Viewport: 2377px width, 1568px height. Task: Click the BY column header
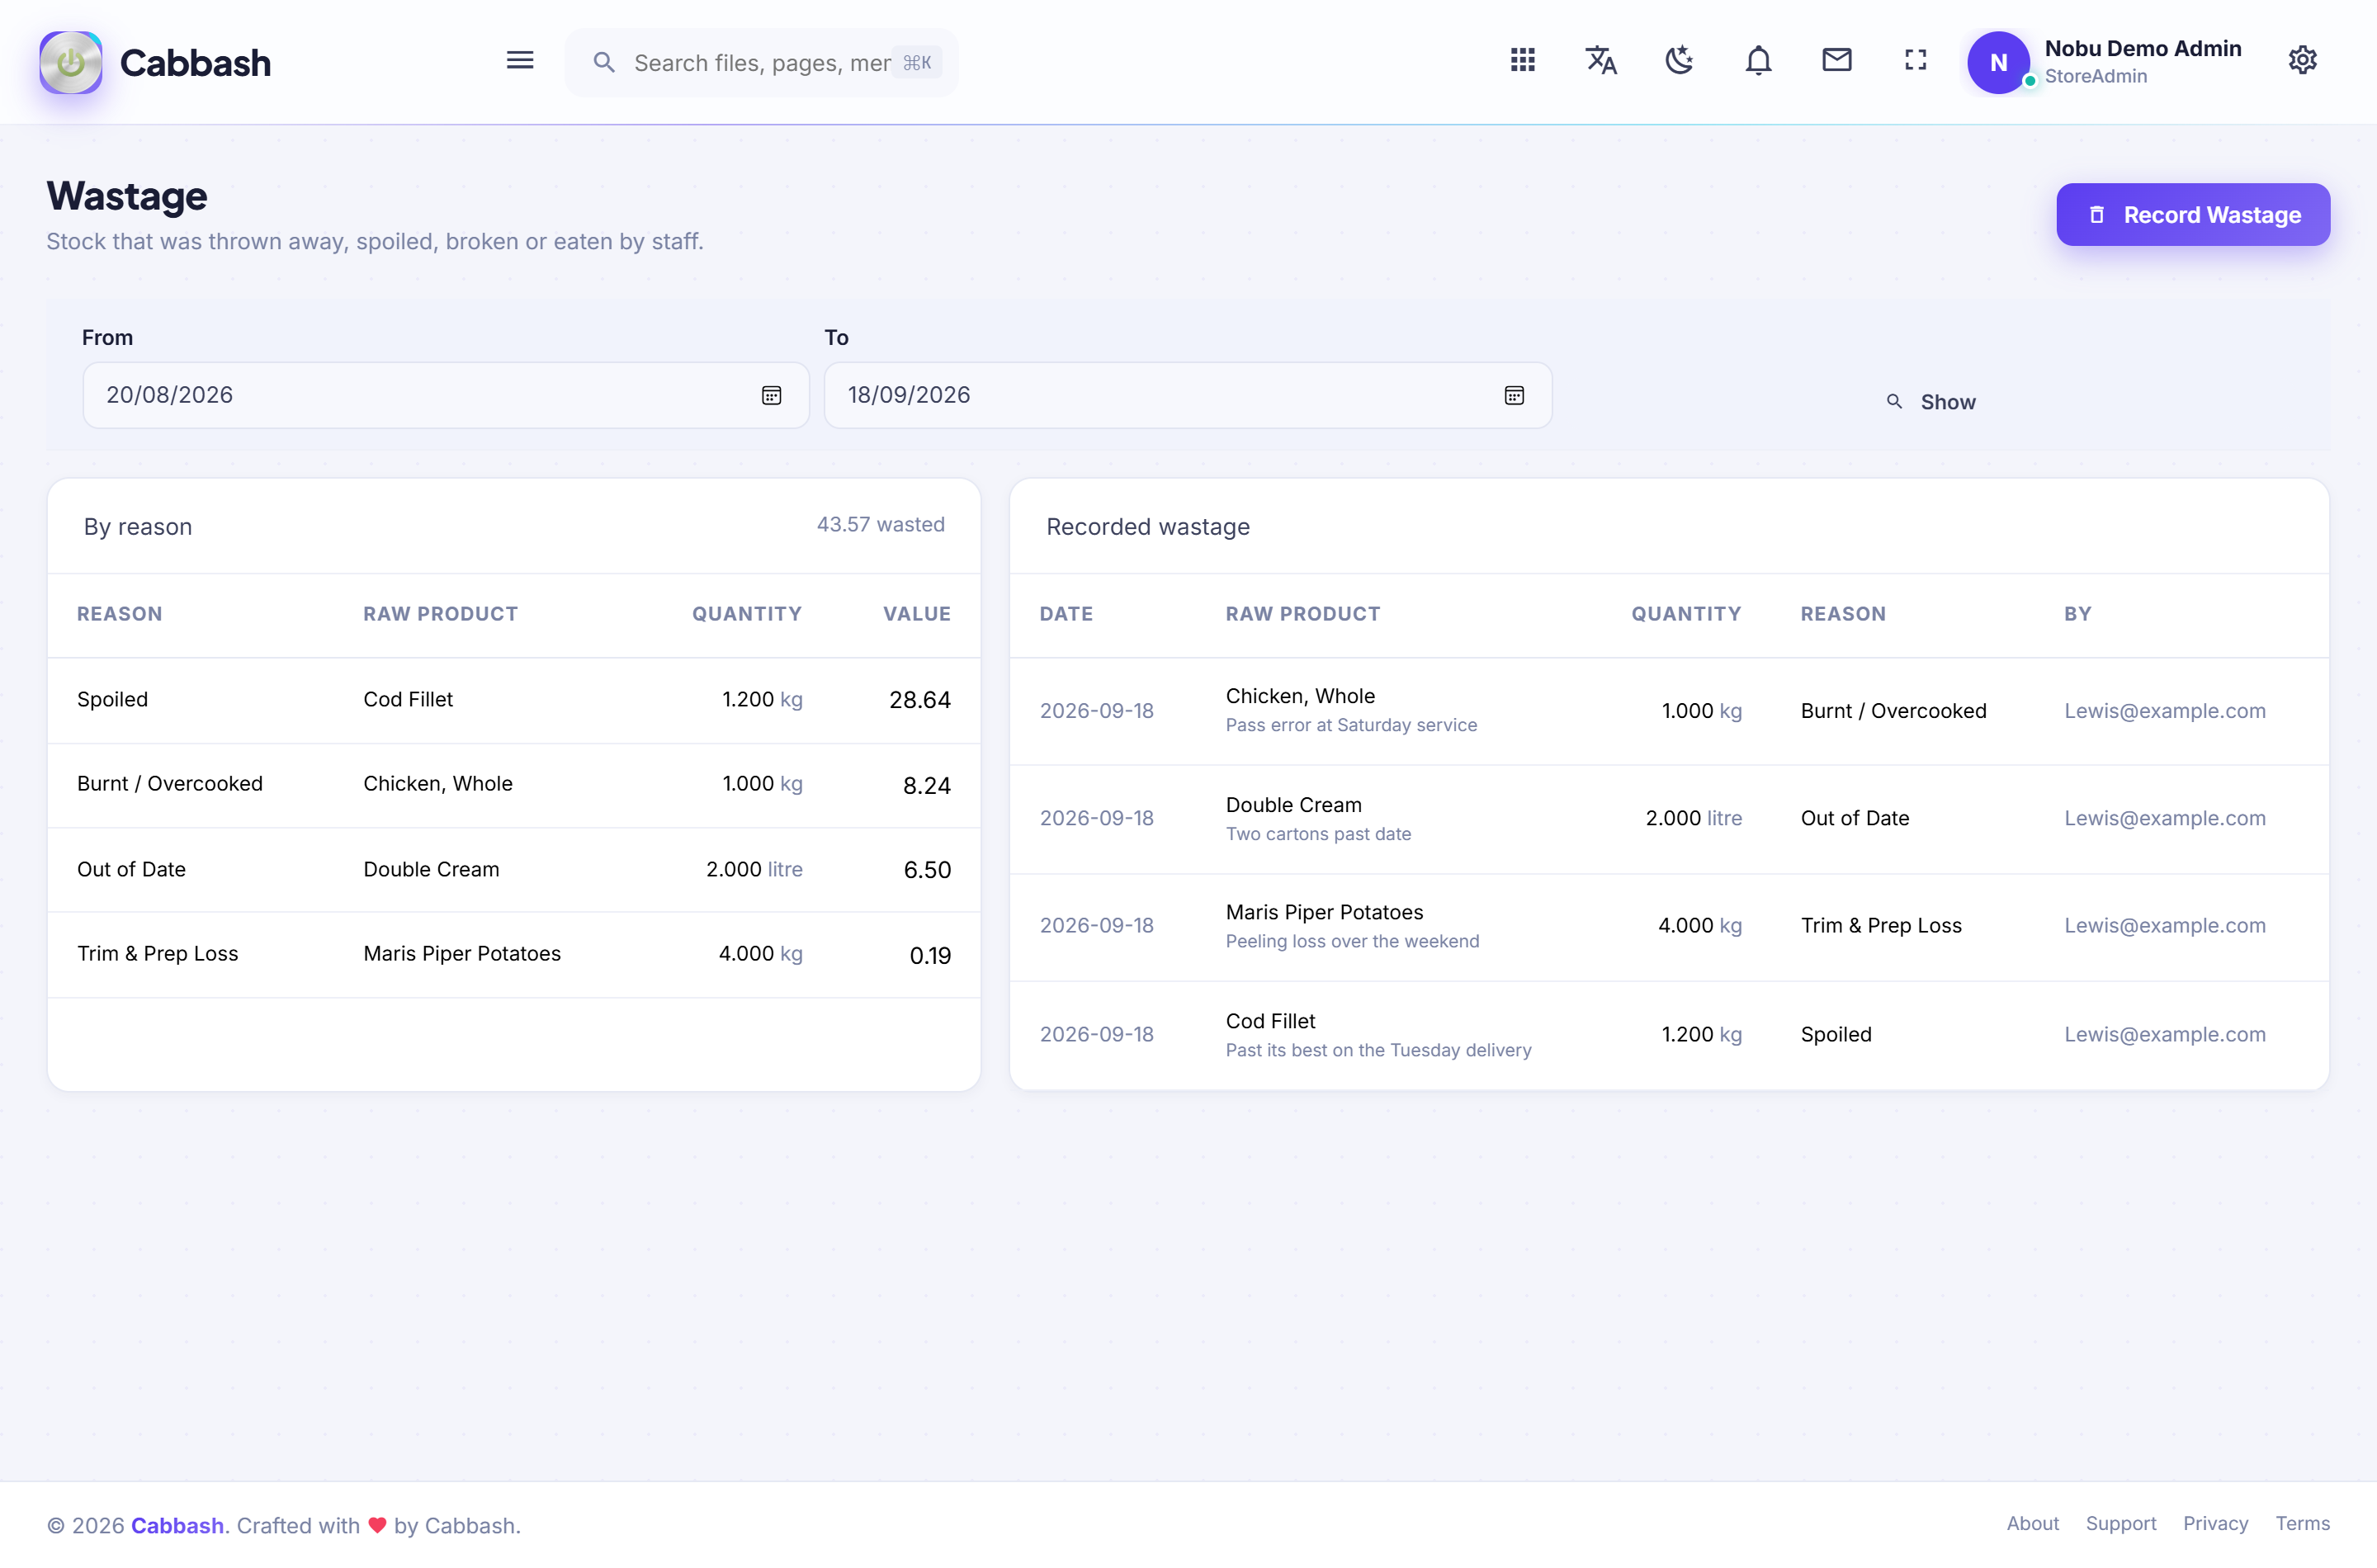pos(2077,614)
